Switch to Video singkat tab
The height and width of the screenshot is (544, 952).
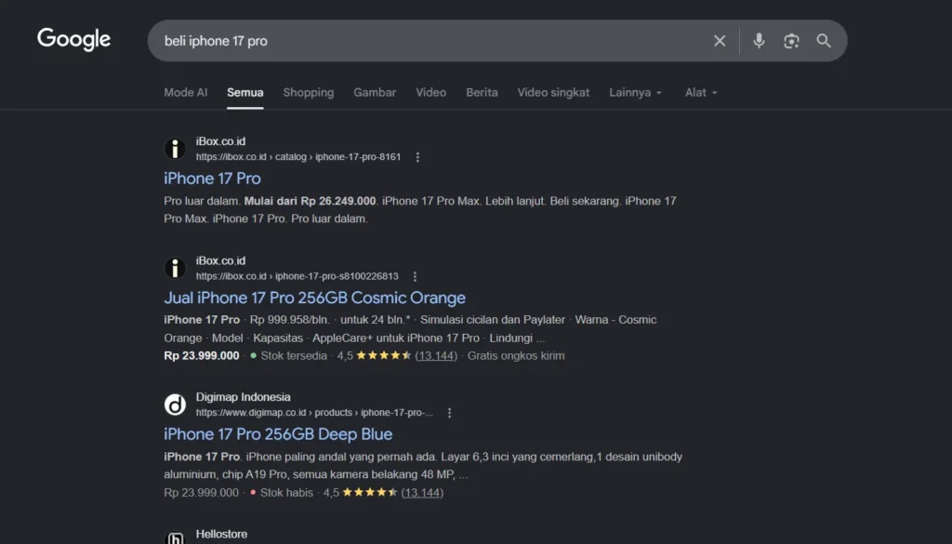(554, 92)
